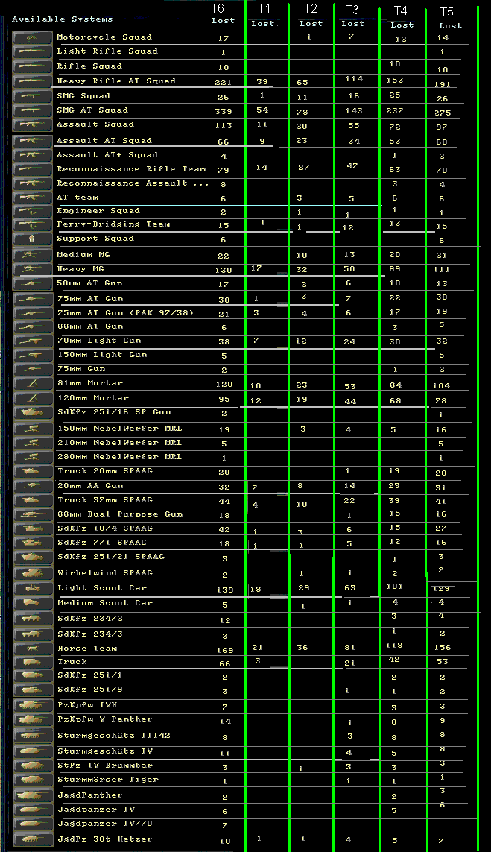Select the 210mm NebelWerfer MRL label
This screenshot has width=491, height=852.
tap(119, 442)
